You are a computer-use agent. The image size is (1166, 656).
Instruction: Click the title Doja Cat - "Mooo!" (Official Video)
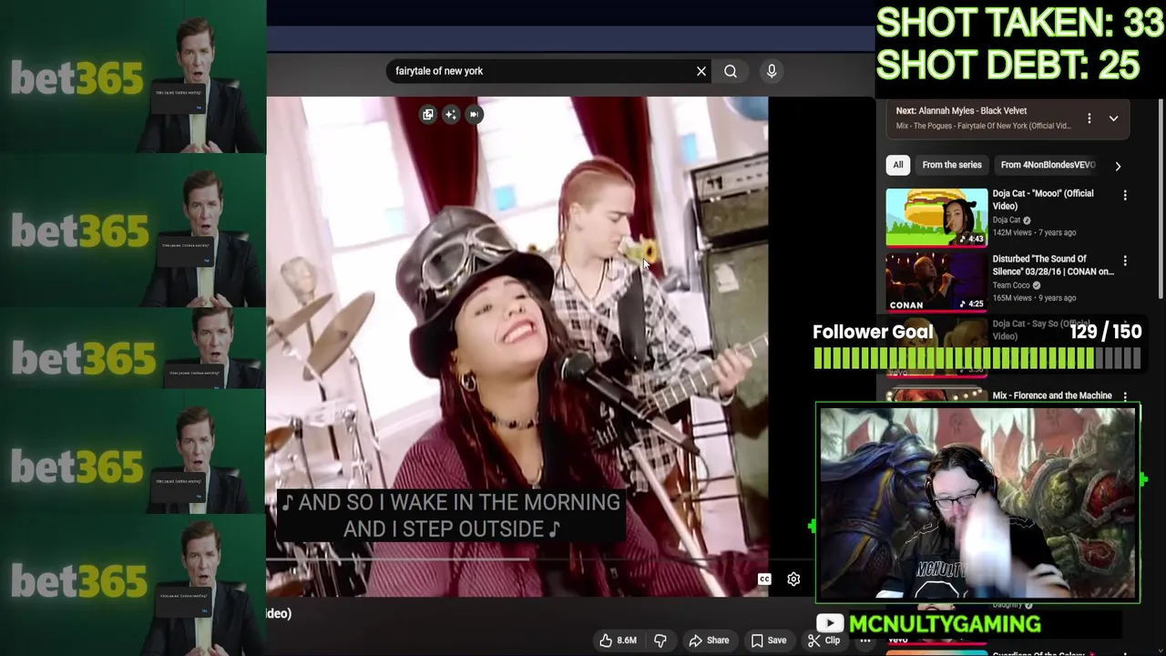coord(1043,200)
